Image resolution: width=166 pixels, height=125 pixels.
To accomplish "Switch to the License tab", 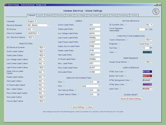I will click(134, 15).
